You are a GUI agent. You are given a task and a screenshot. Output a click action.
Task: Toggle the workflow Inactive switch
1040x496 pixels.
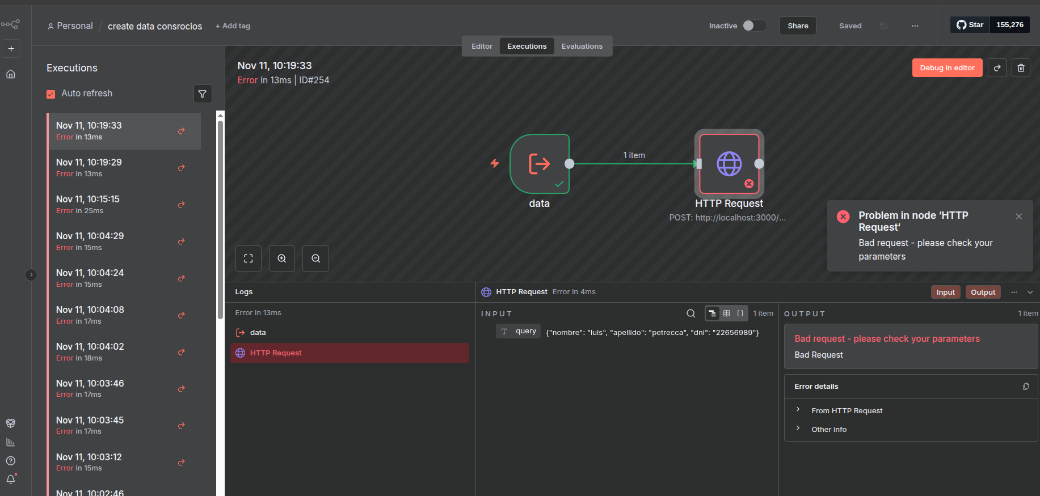[753, 26]
